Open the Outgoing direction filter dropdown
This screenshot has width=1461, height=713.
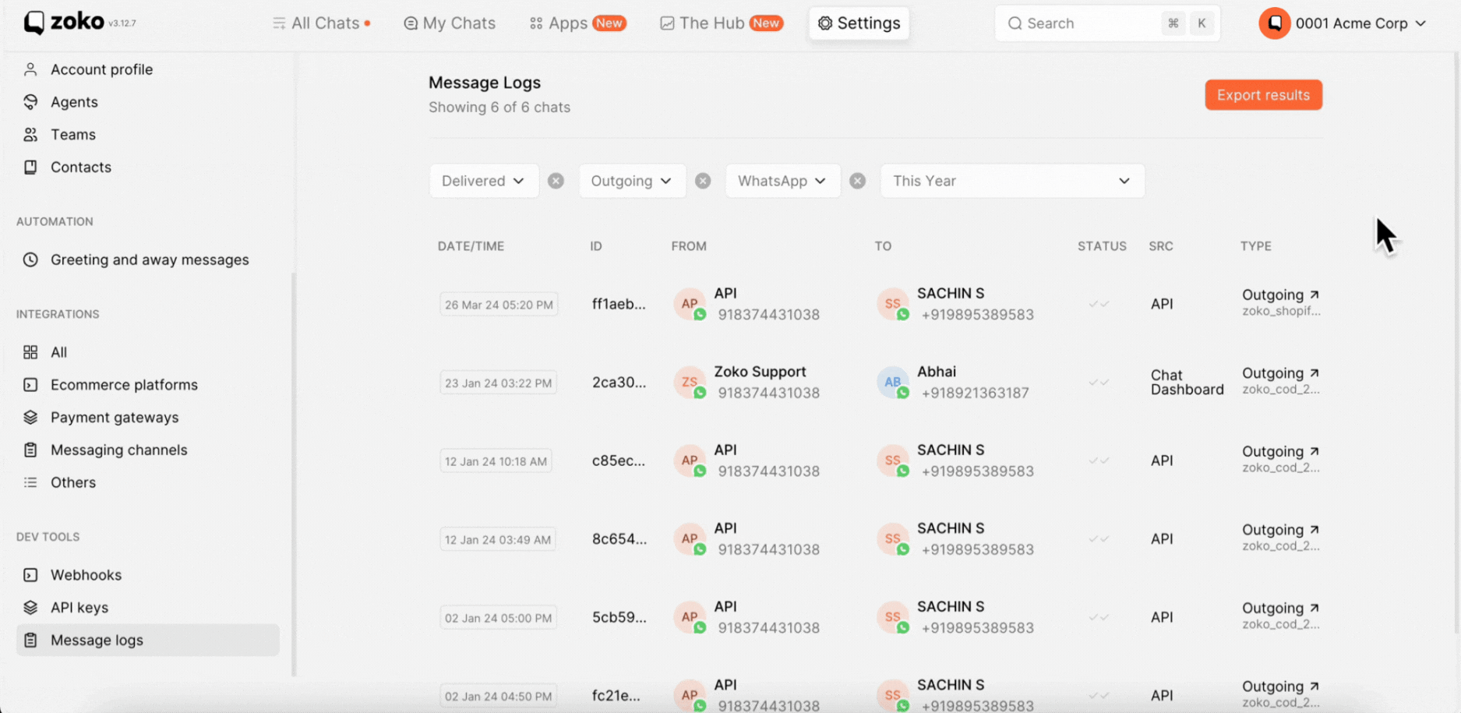click(x=632, y=181)
